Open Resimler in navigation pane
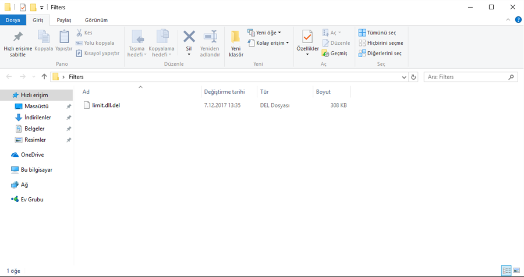 coord(36,140)
